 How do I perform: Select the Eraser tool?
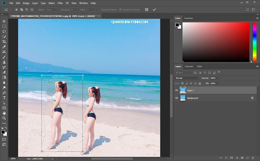coord(4,72)
